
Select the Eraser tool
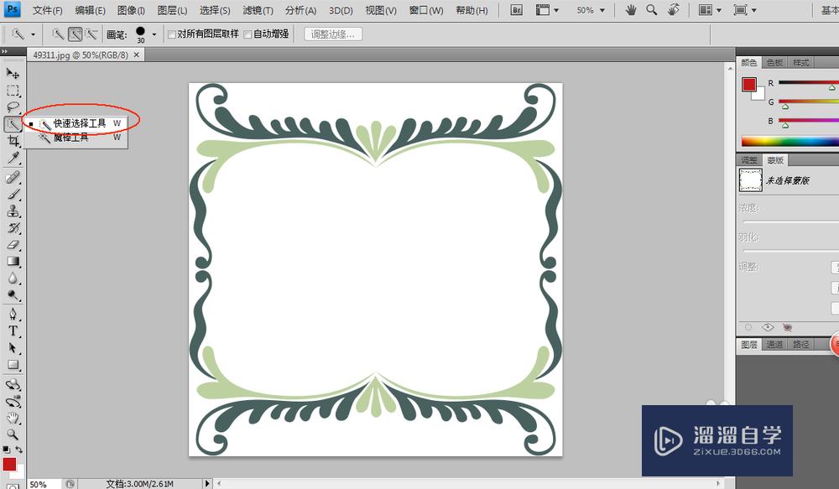tap(13, 245)
